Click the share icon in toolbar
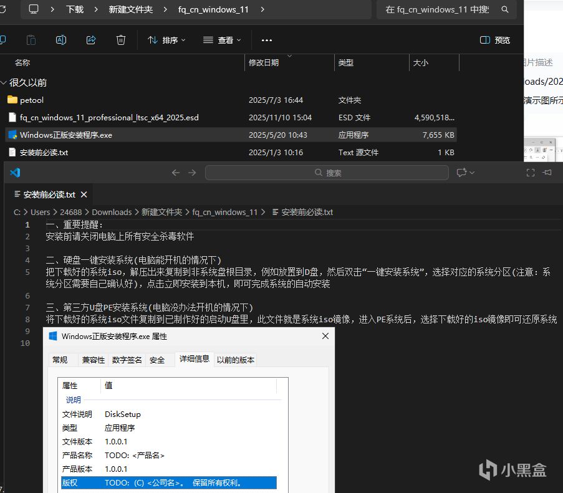Screen dimensions: 563x493 (x=91, y=40)
